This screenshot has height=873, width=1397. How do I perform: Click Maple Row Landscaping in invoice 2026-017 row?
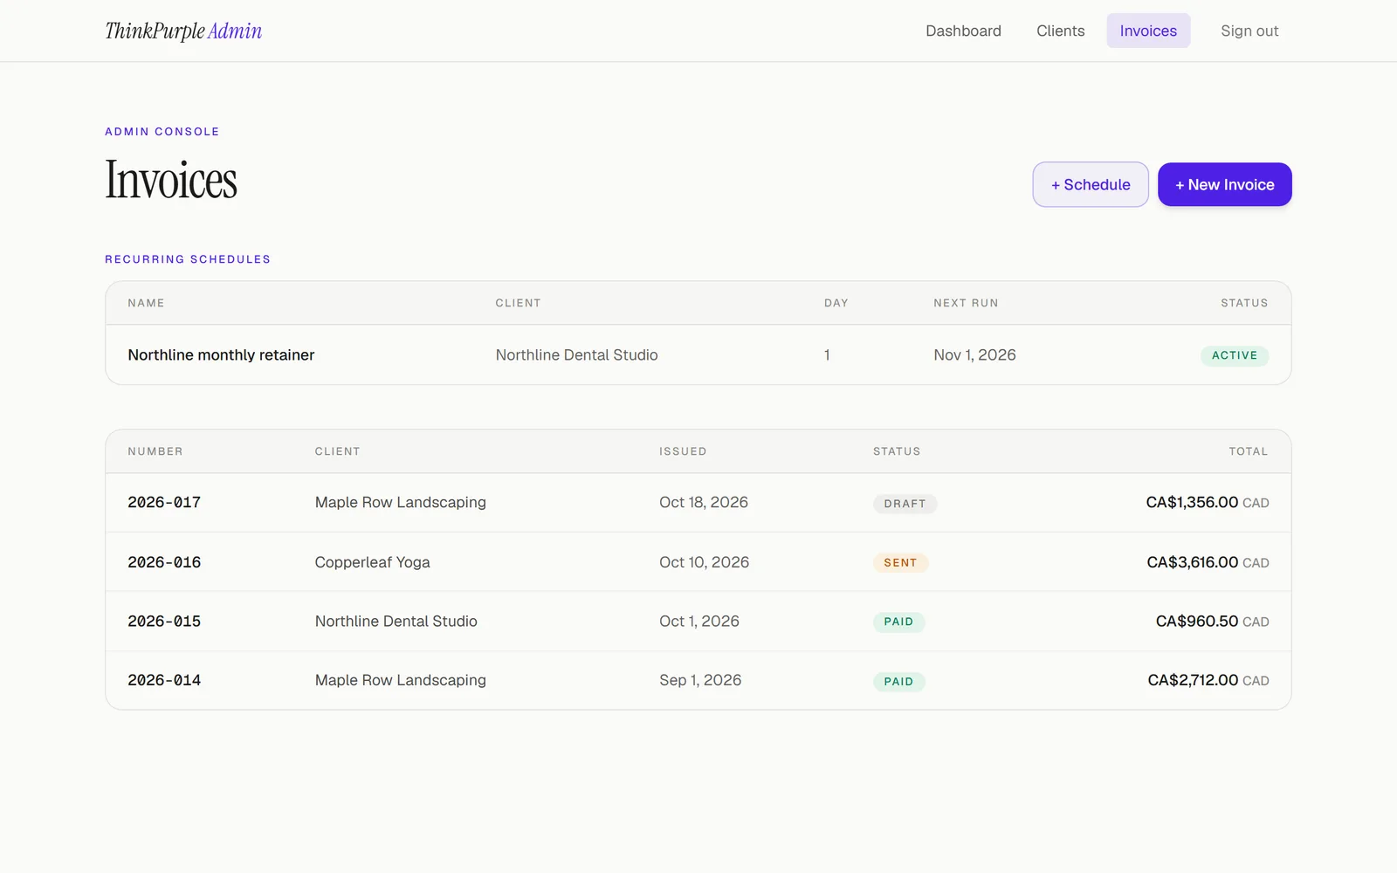point(400,503)
